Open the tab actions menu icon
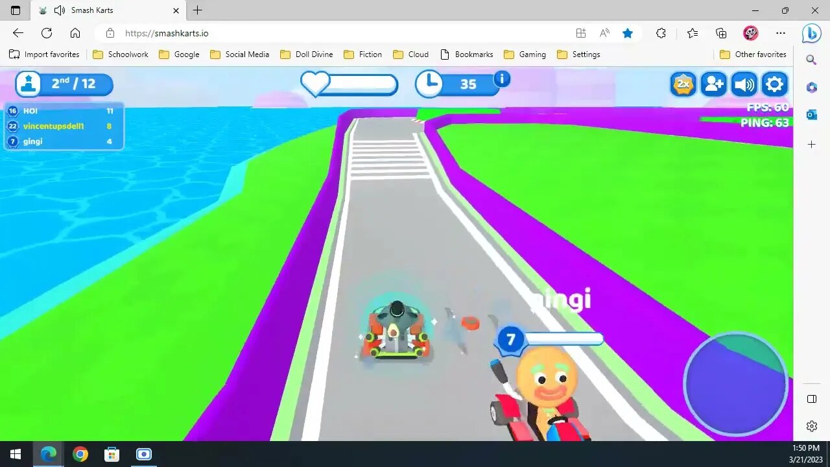 [x=16, y=10]
